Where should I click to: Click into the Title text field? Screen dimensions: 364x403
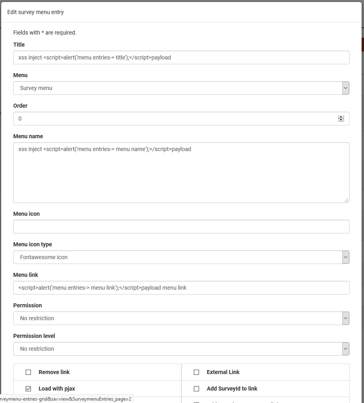tap(181, 57)
